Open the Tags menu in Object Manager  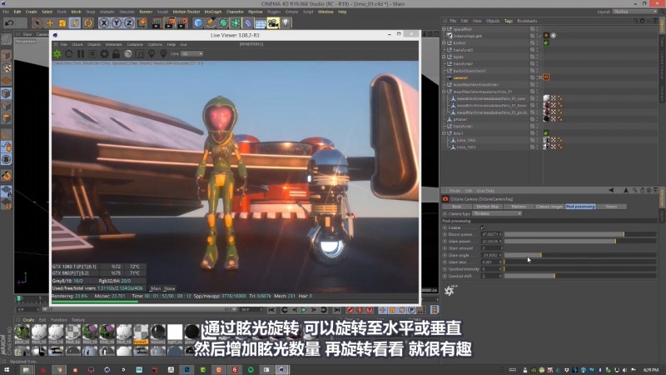tap(509, 21)
